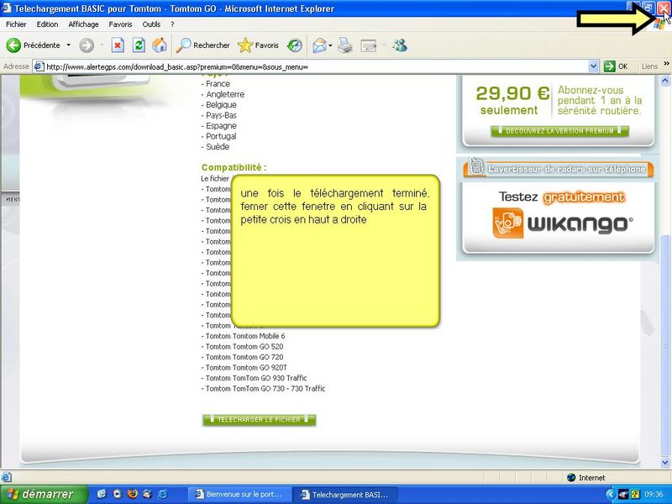Click the Tomtom TomTom GO 930 Traffic row

pos(255,378)
